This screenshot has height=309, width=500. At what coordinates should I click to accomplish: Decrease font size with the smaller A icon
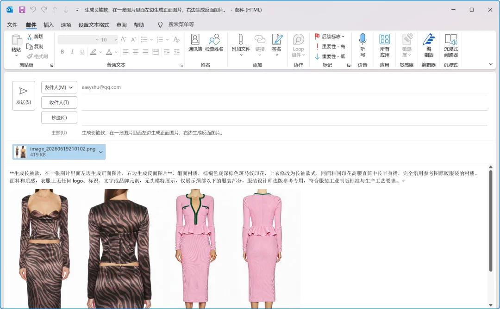pyautogui.click(x=134, y=39)
